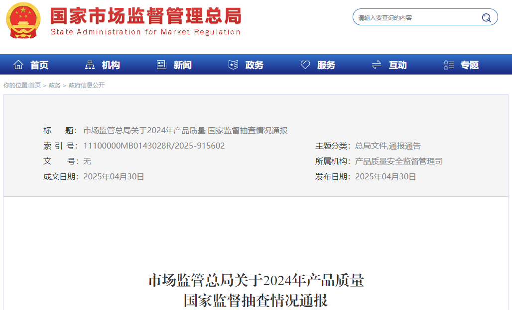Click the 文号 value 无
This screenshot has height=310, width=512.
pos(87,161)
